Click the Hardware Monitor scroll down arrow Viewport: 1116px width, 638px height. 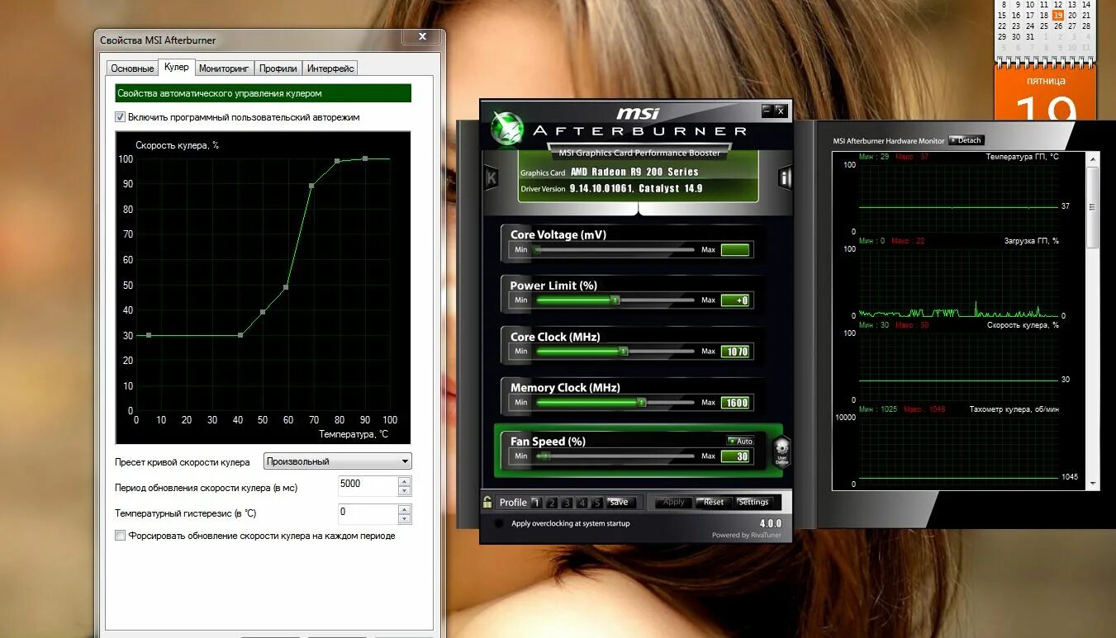coord(1094,484)
